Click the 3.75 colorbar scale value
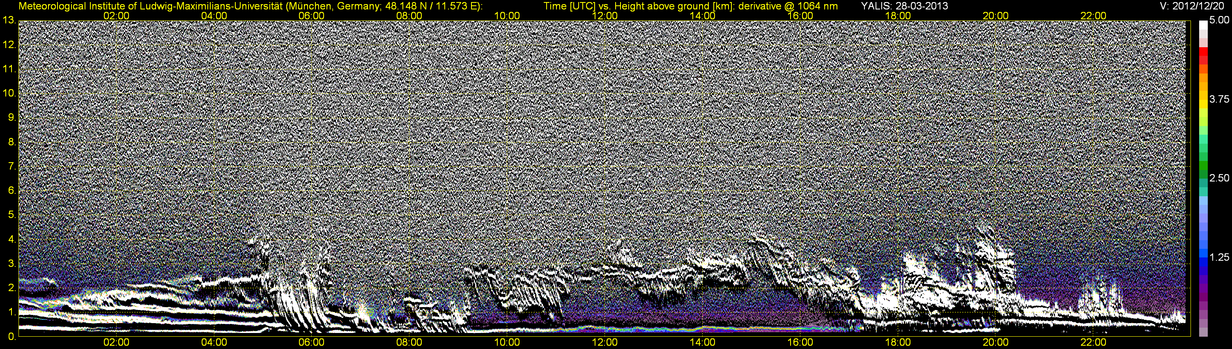 click(1218, 99)
